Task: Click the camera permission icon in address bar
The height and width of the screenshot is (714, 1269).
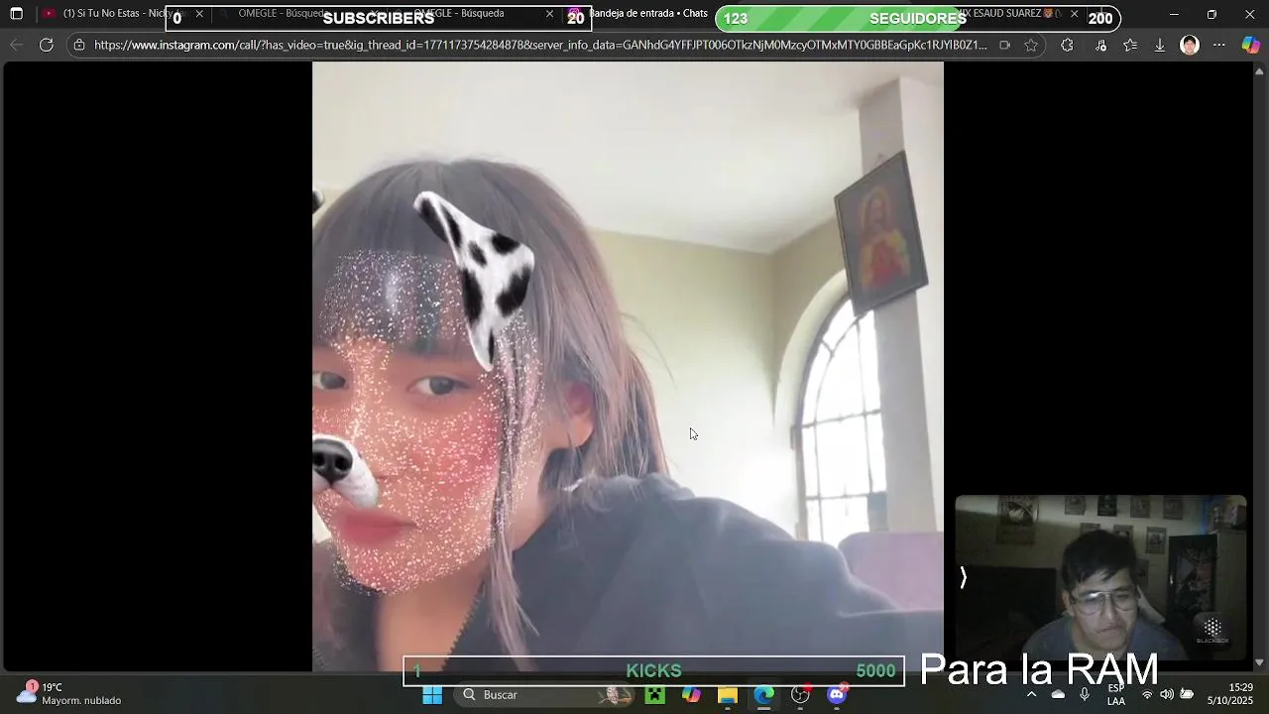Action: click(x=1004, y=45)
